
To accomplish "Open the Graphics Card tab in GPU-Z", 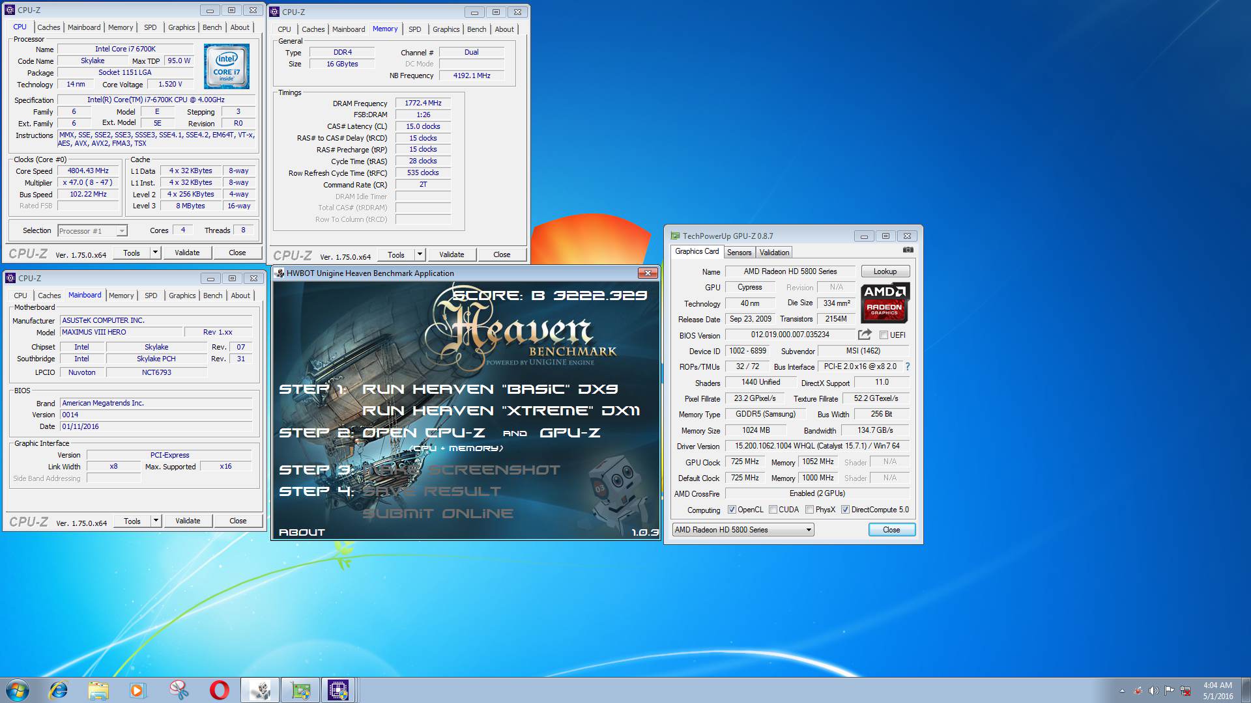I will (697, 251).
